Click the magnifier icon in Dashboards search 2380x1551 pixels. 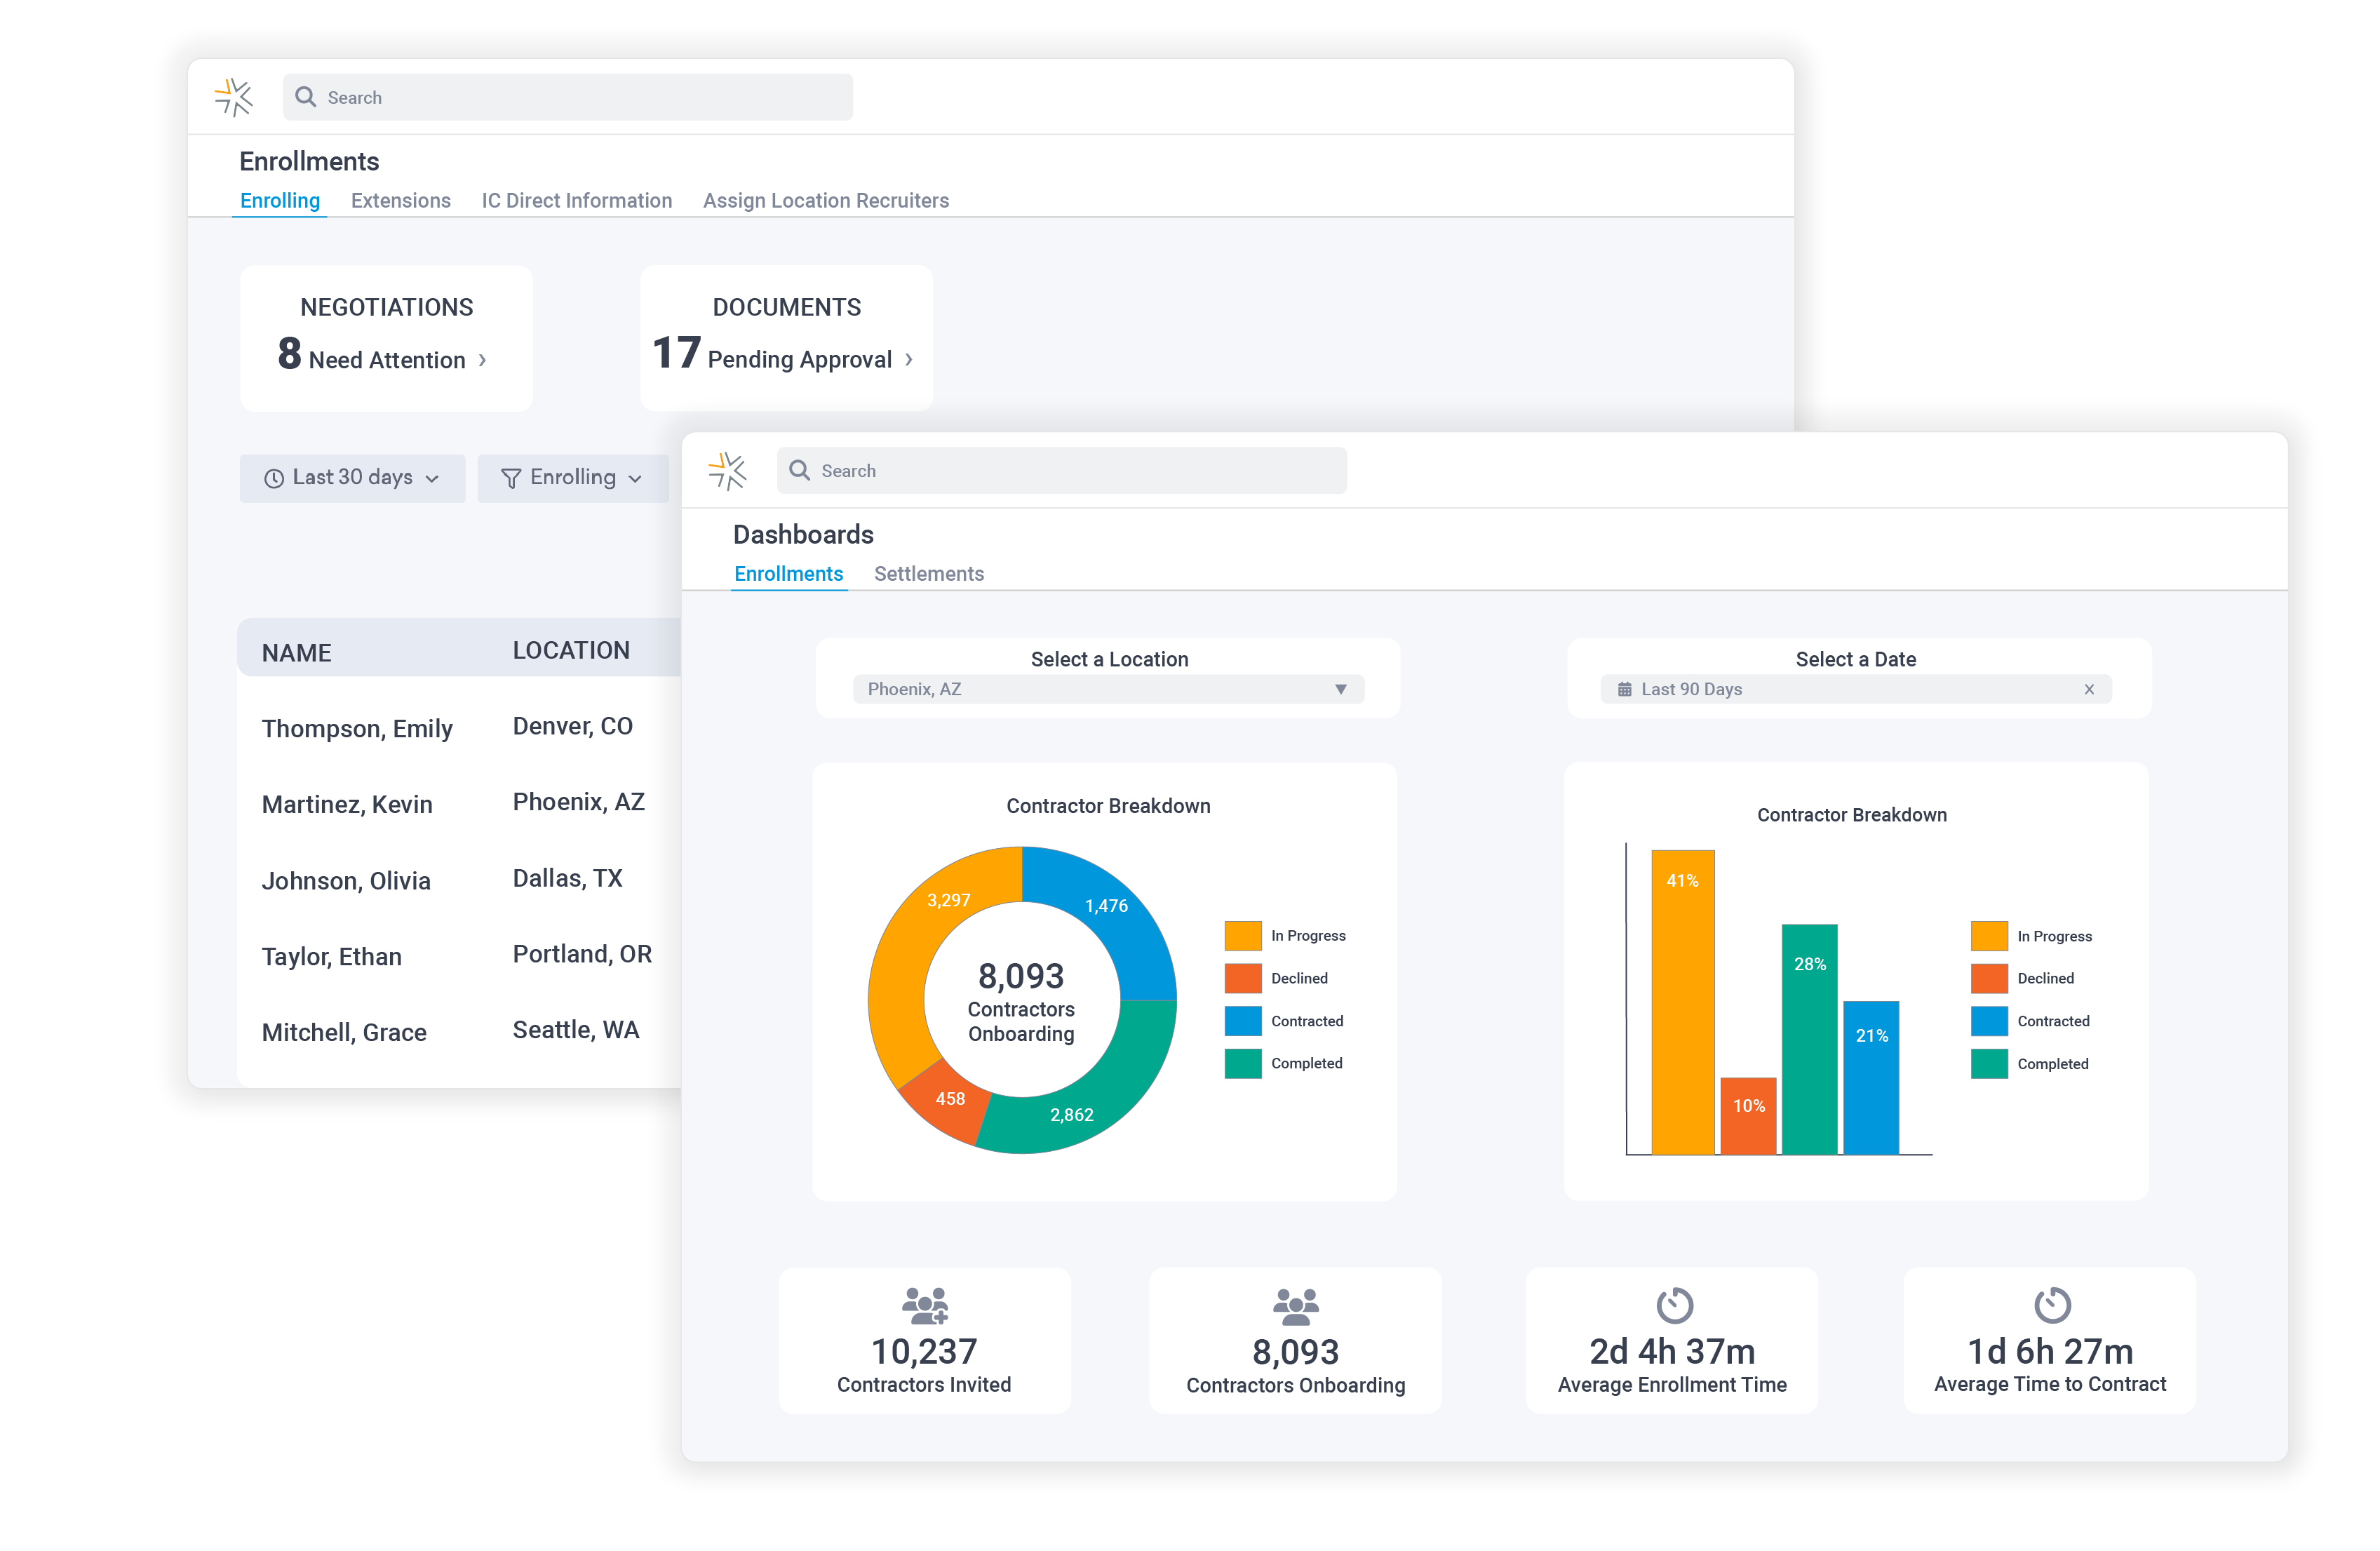(x=799, y=470)
